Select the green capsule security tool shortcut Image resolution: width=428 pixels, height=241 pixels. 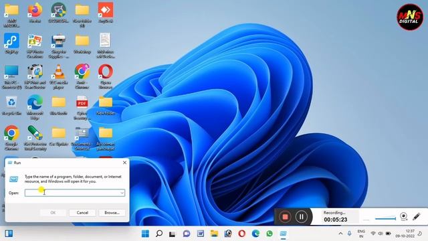pos(35,139)
